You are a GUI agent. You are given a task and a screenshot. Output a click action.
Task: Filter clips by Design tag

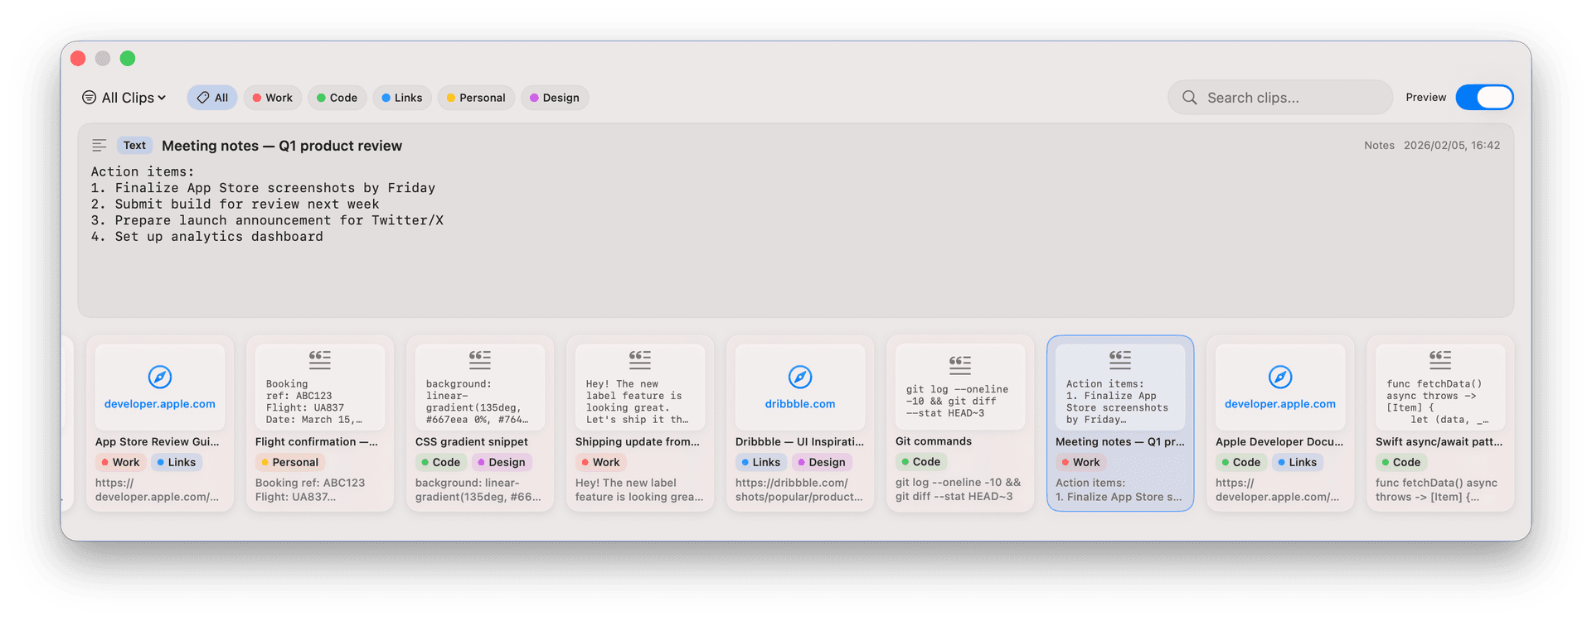(555, 98)
